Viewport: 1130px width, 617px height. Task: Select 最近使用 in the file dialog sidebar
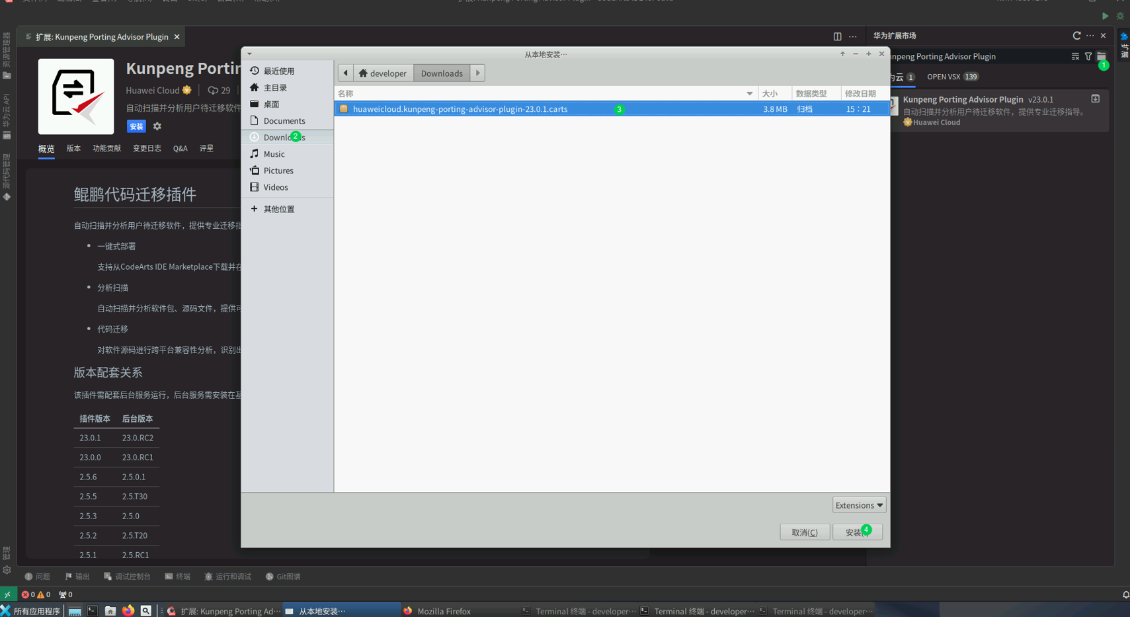tap(287, 71)
